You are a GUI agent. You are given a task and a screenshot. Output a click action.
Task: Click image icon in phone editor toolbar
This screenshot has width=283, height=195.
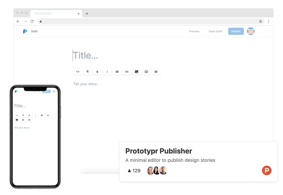(17, 120)
